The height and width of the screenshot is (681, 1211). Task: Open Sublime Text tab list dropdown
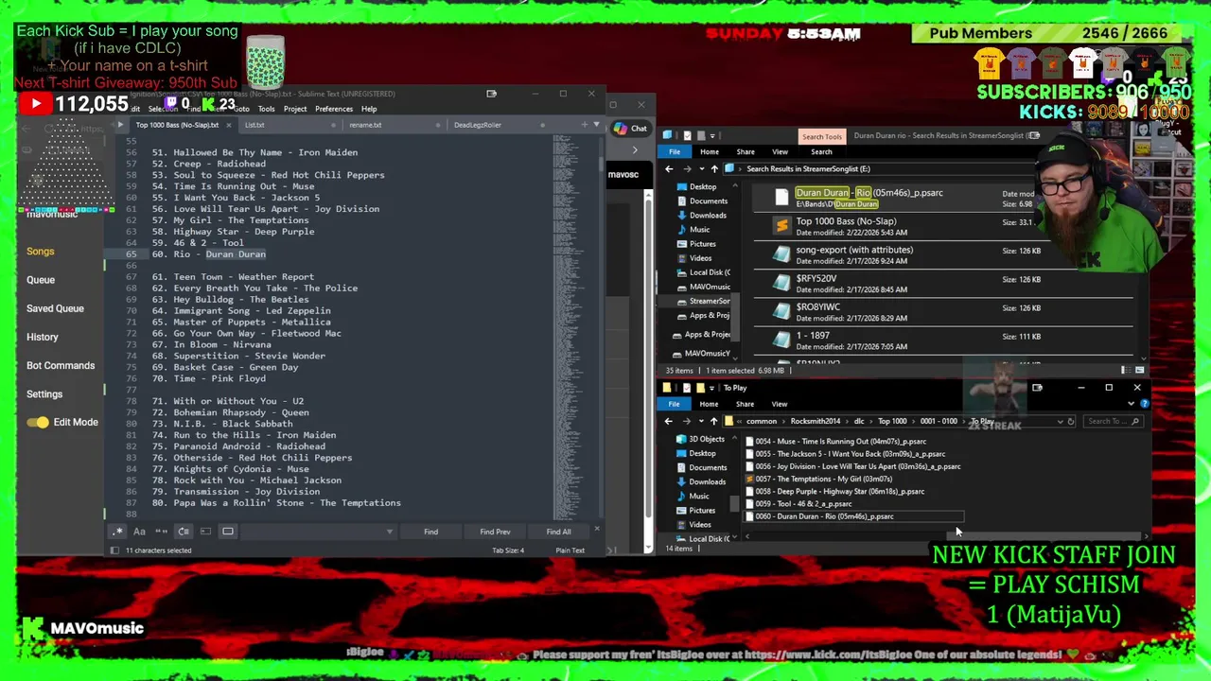click(x=596, y=125)
